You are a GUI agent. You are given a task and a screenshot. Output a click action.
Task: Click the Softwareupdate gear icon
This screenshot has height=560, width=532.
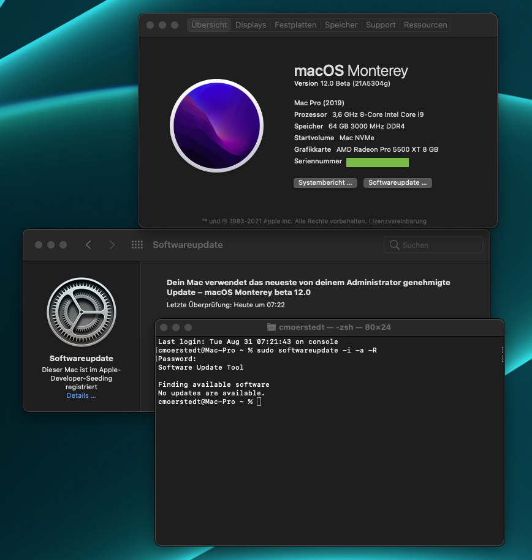click(x=82, y=312)
